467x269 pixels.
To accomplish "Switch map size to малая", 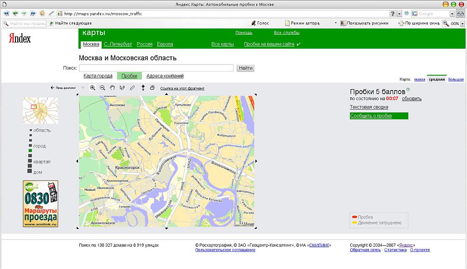I will pyautogui.click(x=420, y=79).
